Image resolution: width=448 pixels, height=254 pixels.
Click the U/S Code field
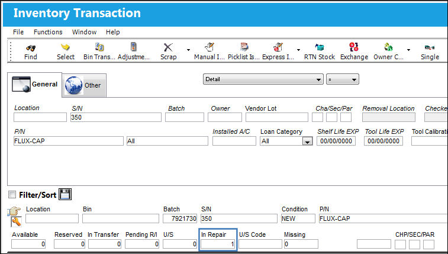pyautogui.click(x=260, y=244)
